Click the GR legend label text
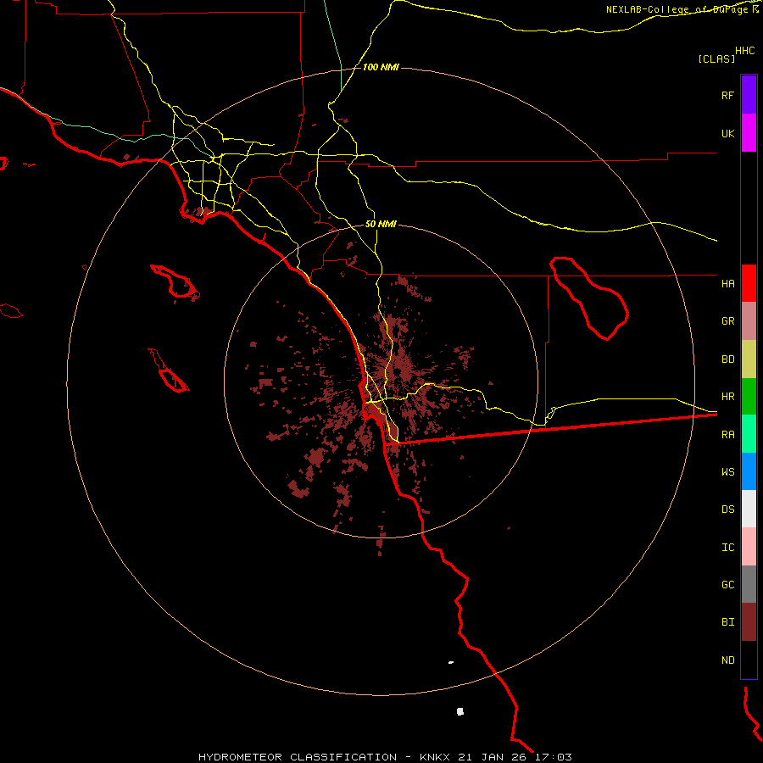The width and height of the screenshot is (763, 763). tap(727, 321)
